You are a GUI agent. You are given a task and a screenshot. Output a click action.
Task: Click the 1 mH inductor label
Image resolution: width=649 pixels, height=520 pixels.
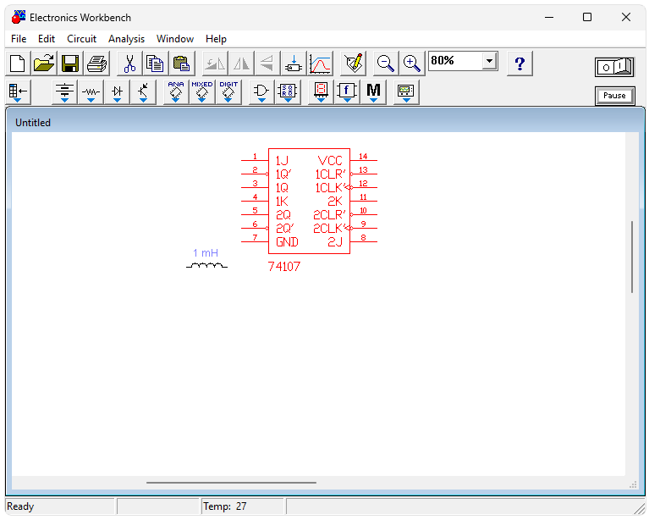(x=206, y=252)
